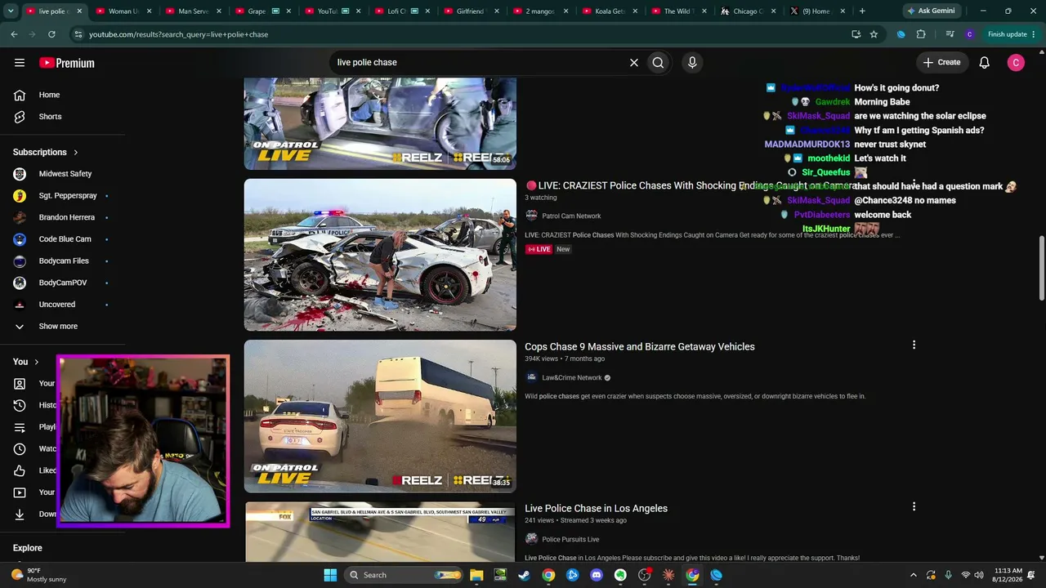This screenshot has height=588, width=1046.
Task: Open 'Live Police Chase in Los Angeles' title
Action: (597, 509)
